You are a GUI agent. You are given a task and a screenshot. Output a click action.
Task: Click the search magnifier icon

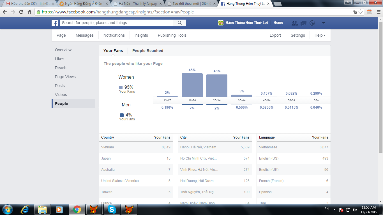tap(180, 23)
